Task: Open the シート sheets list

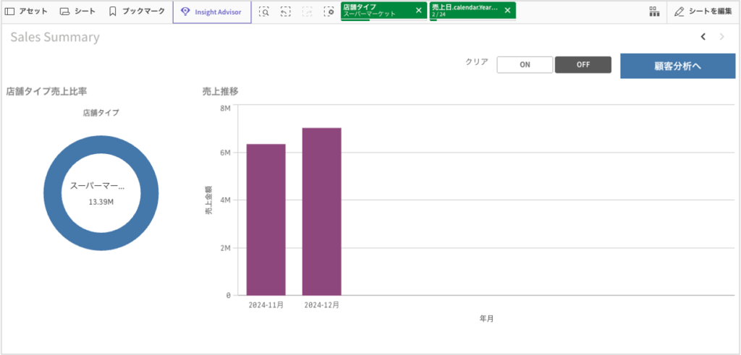Action: pos(77,12)
